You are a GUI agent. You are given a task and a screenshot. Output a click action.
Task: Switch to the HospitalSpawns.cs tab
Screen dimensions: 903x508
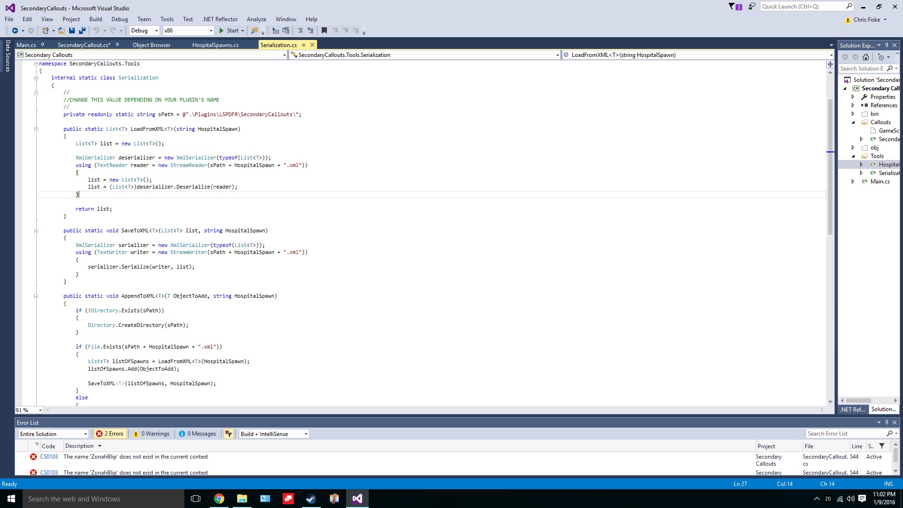pyautogui.click(x=215, y=45)
